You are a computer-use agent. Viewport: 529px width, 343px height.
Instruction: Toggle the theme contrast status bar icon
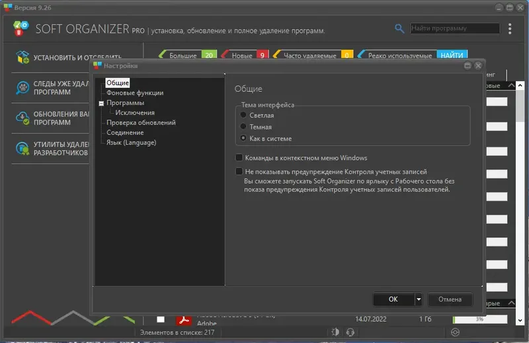(x=335, y=332)
